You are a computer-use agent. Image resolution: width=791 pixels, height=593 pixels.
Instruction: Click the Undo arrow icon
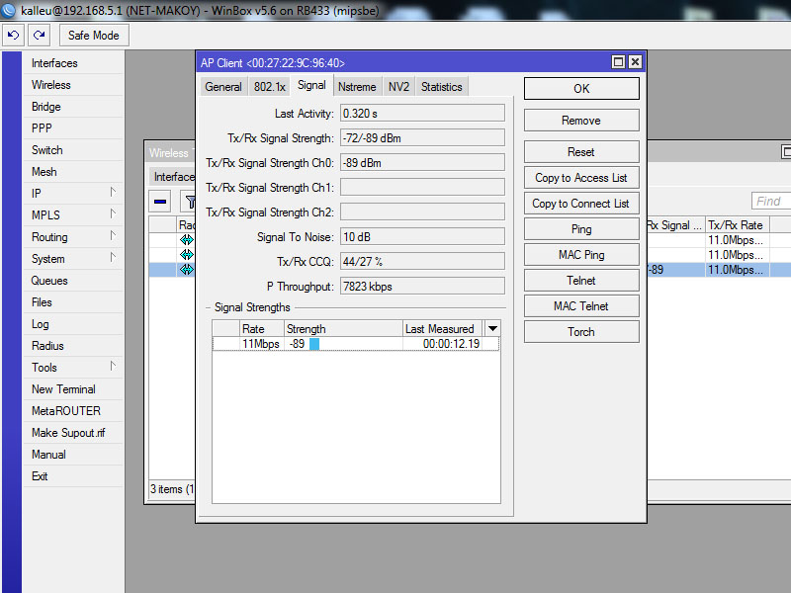pyautogui.click(x=13, y=36)
